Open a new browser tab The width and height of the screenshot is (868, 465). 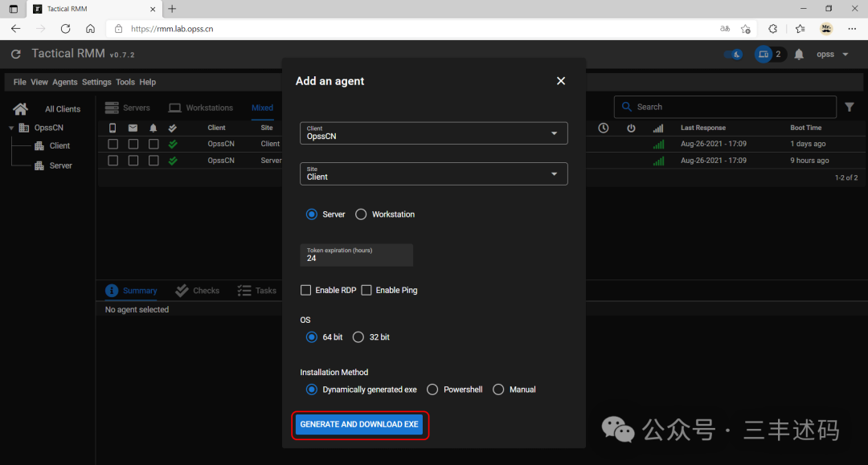point(172,9)
